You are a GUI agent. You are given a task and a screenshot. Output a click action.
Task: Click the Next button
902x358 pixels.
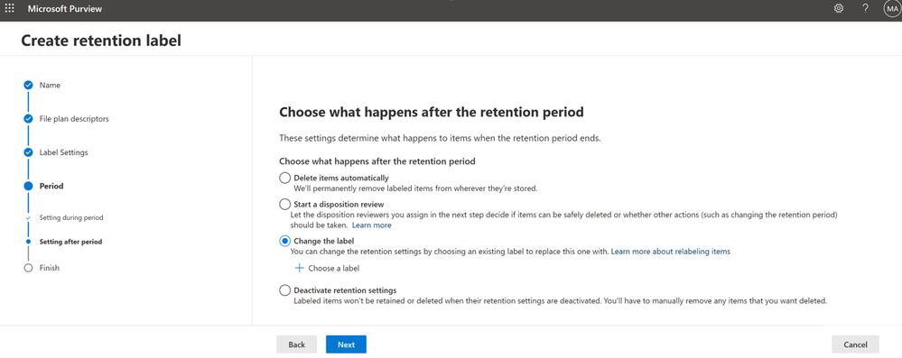click(x=347, y=344)
